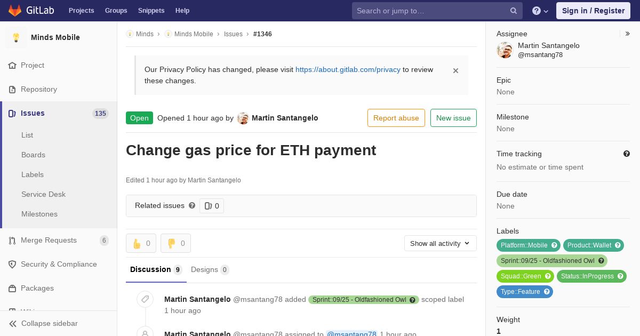Screen dimensions: 640x336
Task: Click the Related issues help icon
Action: (x=192, y=205)
